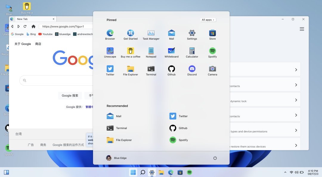Screen dimensions: 322x177
Task: Go to browser home page
Action: point(33,26)
